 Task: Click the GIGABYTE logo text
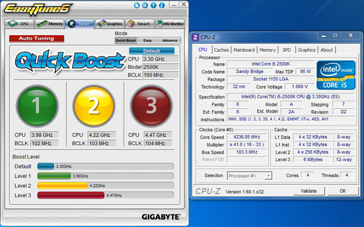coord(161,217)
